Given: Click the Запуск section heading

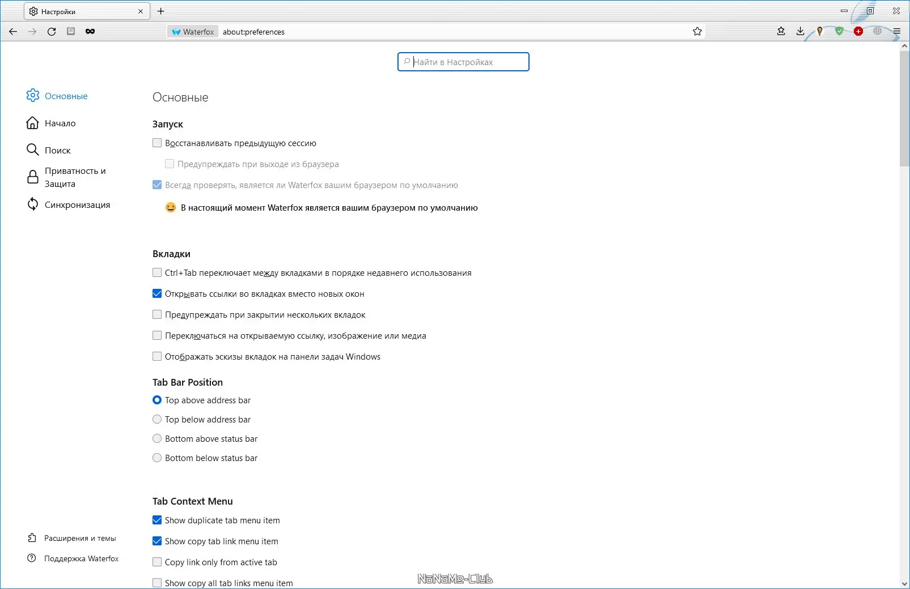Looking at the screenshot, I should [x=168, y=124].
